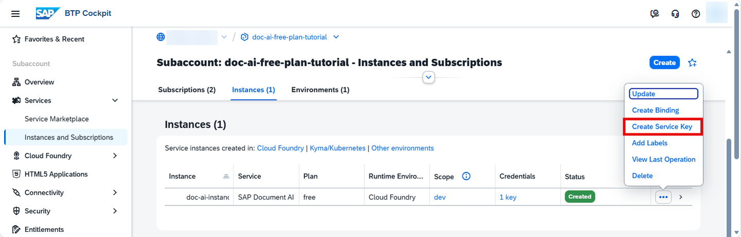Switch to the Environments (1) tab
Image resolution: width=741 pixels, height=237 pixels.
point(321,90)
